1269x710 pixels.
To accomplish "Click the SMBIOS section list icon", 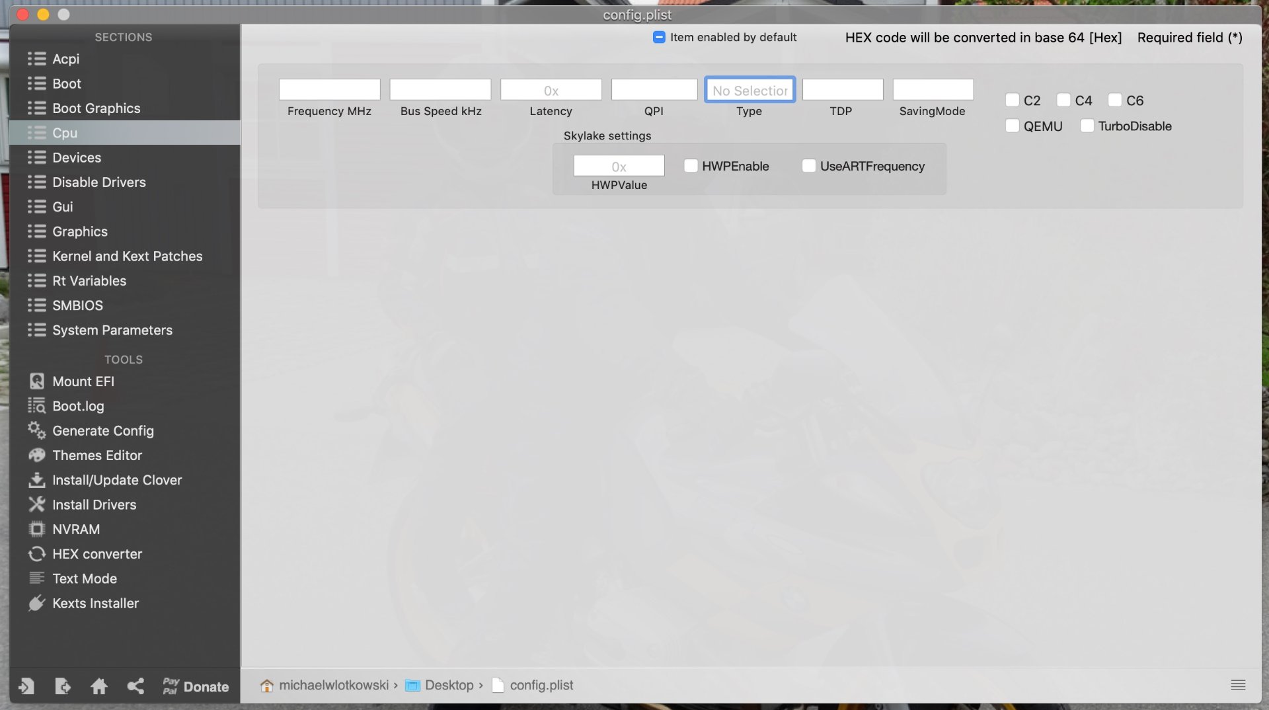I will click(x=37, y=305).
